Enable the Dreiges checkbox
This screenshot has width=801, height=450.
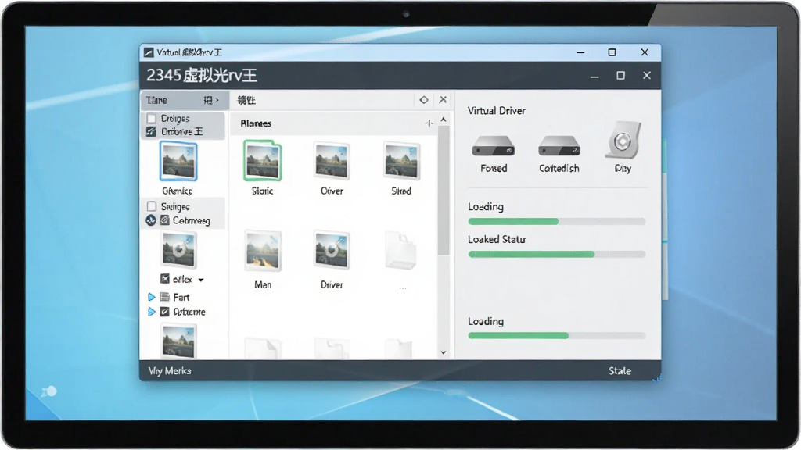click(151, 119)
